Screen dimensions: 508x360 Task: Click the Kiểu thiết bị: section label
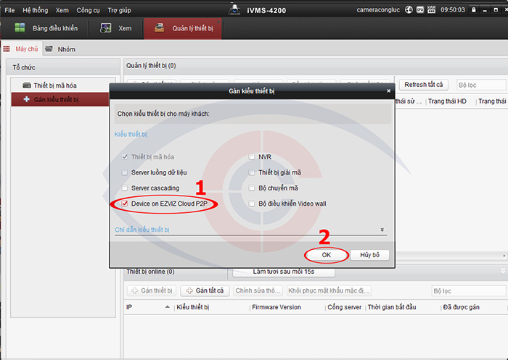[131, 134]
